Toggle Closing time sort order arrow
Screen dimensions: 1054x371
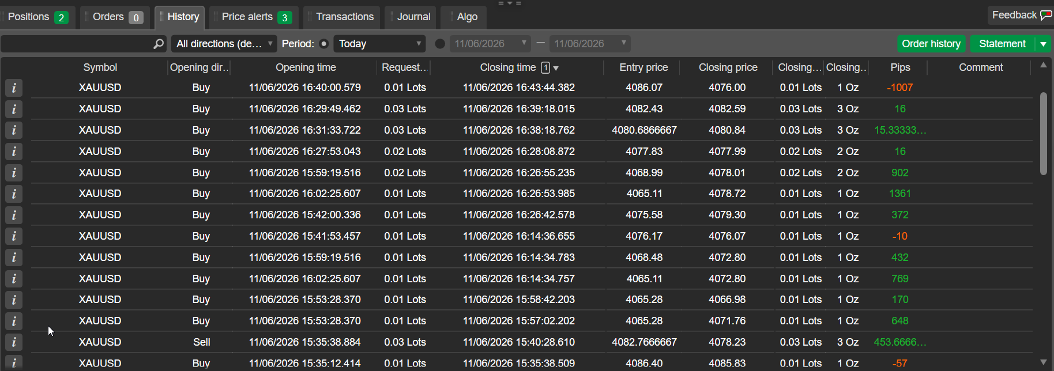tap(556, 68)
